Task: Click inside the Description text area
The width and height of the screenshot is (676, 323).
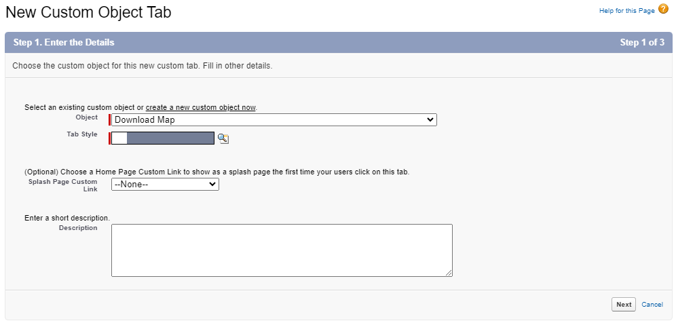Action: pos(282,250)
